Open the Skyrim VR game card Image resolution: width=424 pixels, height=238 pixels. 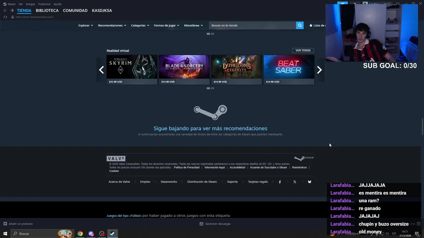click(x=132, y=70)
